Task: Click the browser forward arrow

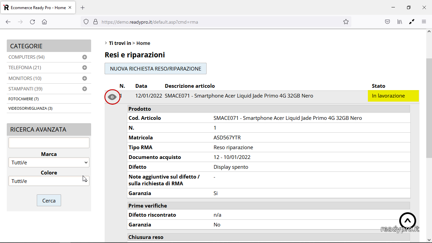Action: [20, 22]
